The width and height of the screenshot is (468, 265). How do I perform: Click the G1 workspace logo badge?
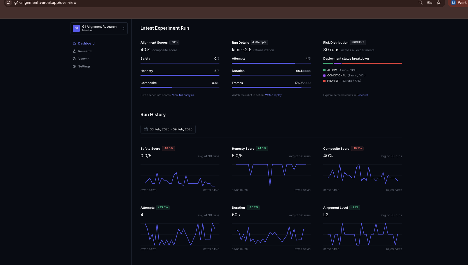click(76, 28)
